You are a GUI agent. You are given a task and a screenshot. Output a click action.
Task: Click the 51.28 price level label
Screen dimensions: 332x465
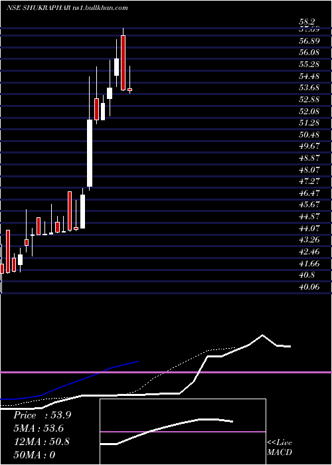[309, 123]
